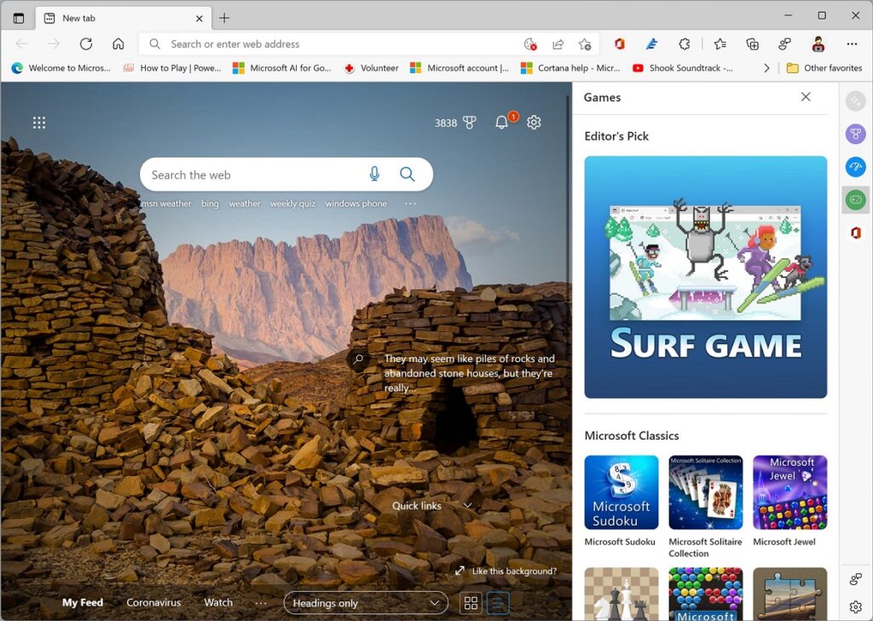Open the new tab page settings gear
This screenshot has height=621, width=873.
534,122
